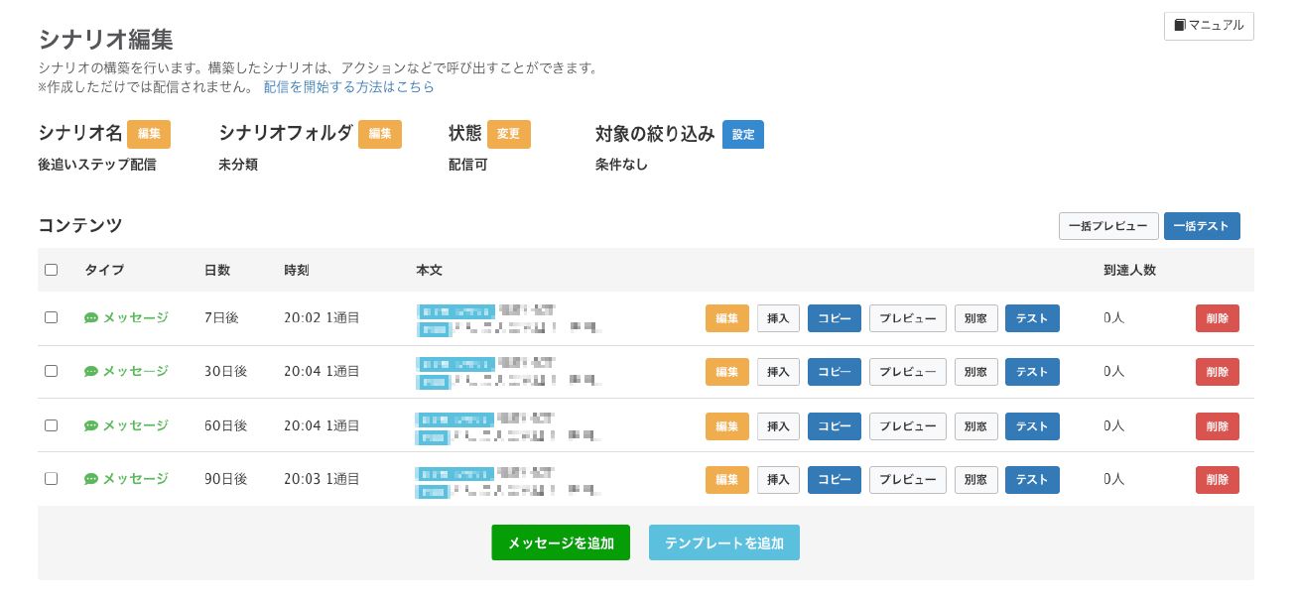This screenshot has width=1296, height=599.
Task: Delete the 90日後 message via 削除
Action: (1218, 479)
